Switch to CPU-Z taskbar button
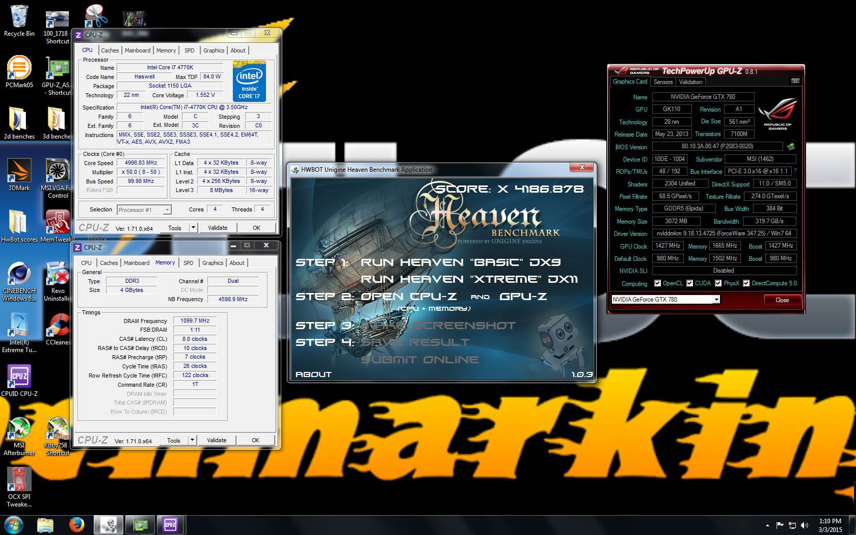 coord(170,525)
